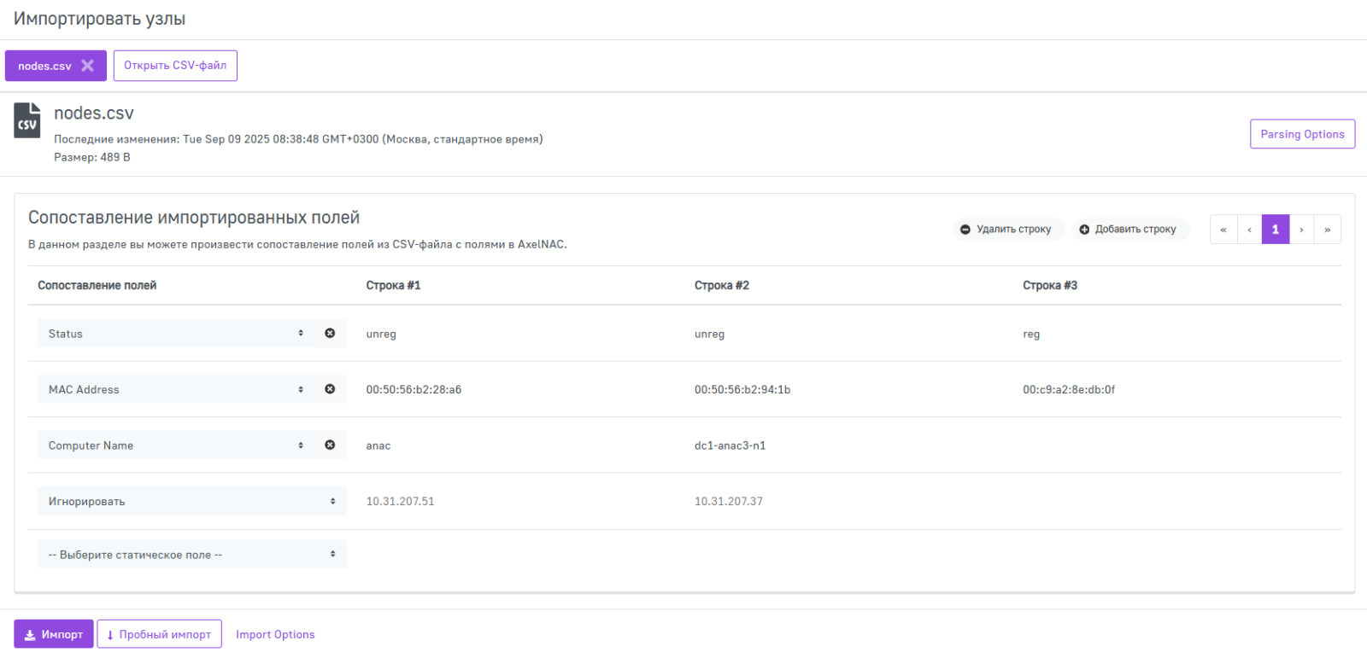Open the Import Options link
This screenshot has height=658, width=1367.
[x=275, y=634]
